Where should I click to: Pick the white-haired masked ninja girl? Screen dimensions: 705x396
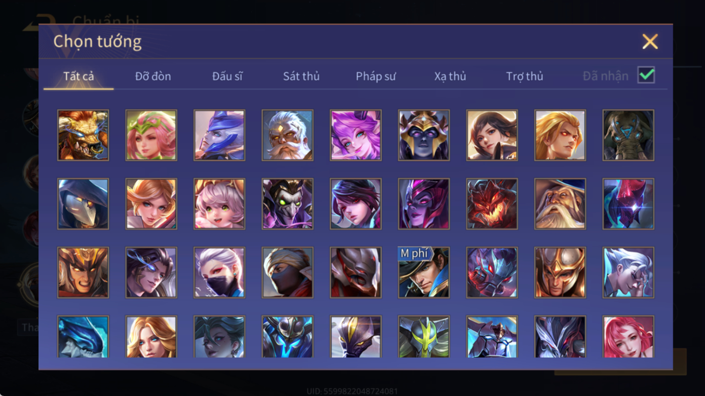point(220,272)
